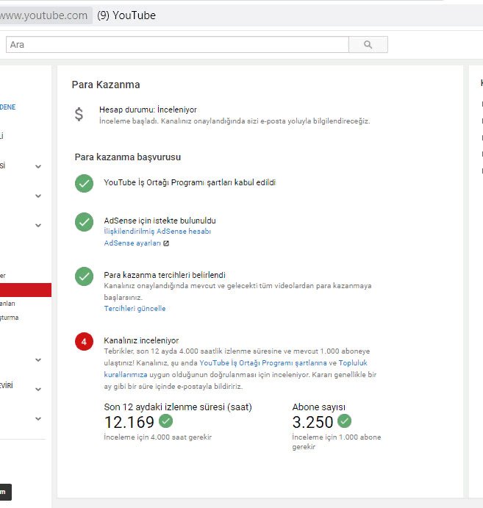Click the Para kazanma başvurusu heading

[x=128, y=157]
